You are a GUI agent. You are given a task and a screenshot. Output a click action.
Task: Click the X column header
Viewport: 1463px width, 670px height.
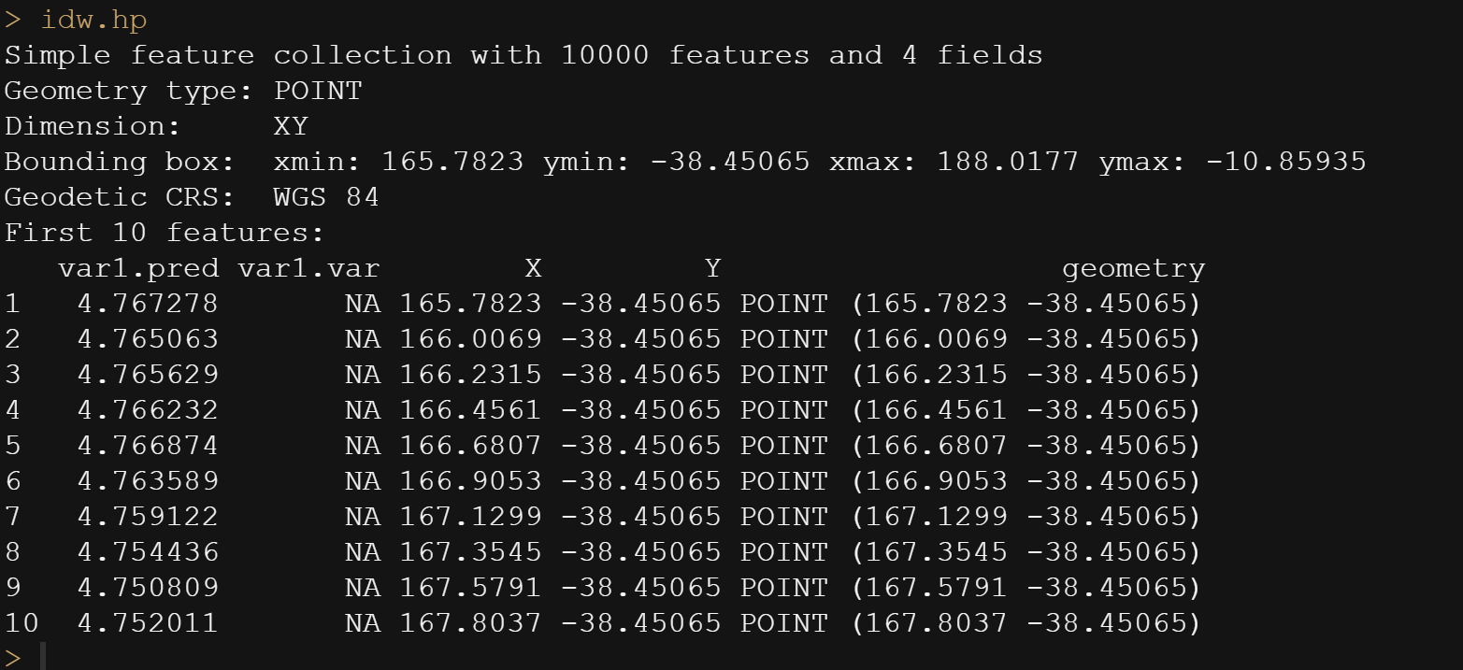coord(533,269)
